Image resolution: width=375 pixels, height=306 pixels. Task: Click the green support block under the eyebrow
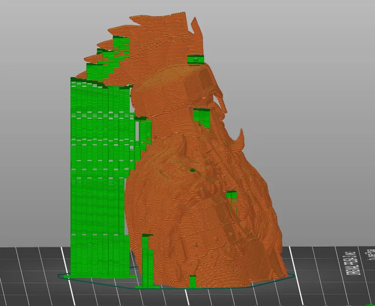tap(202, 118)
